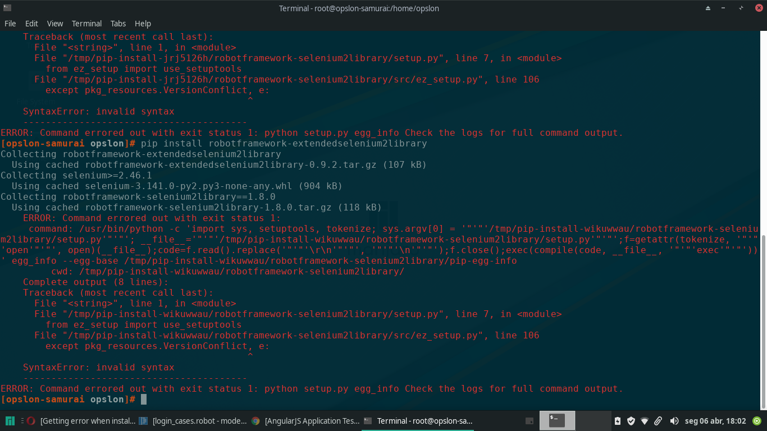Open the clock showing seg 06 abr, 18:02
The image size is (767, 431).
pyautogui.click(x=715, y=421)
